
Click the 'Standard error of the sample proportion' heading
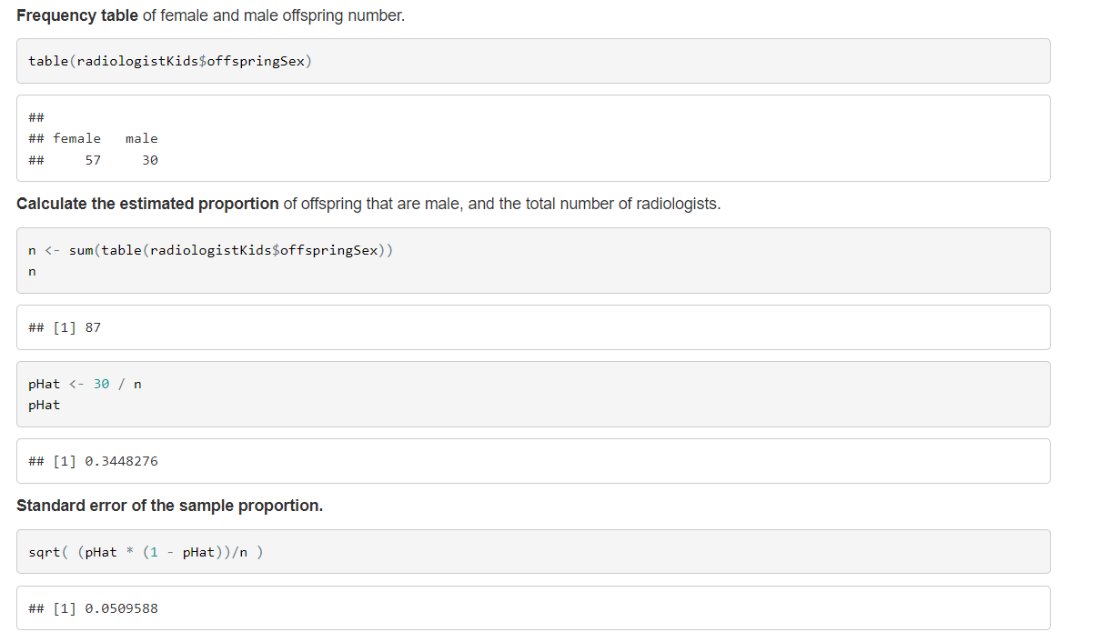click(169, 506)
